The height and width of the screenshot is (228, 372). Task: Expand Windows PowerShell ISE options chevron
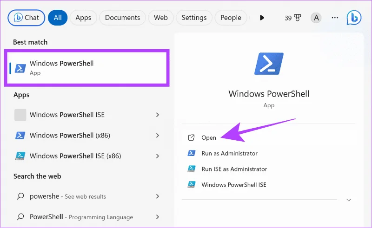[157, 115]
